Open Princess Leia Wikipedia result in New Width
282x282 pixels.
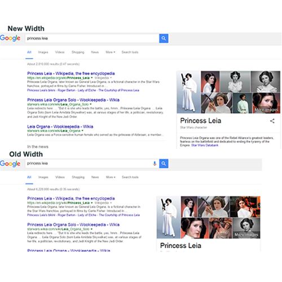(x=71, y=73)
